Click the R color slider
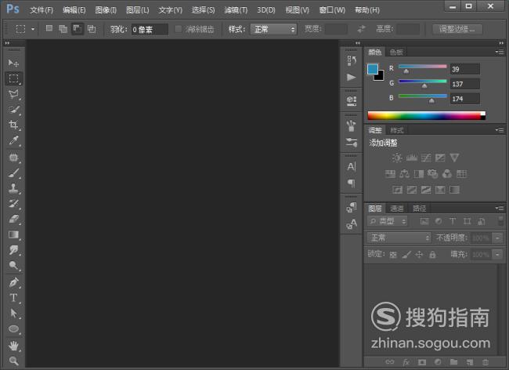 422,67
